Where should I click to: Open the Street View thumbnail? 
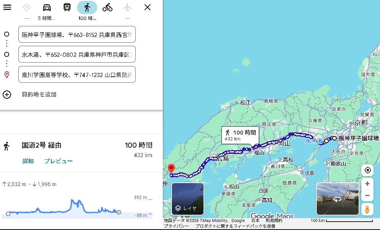pyautogui.click(x=337, y=199)
